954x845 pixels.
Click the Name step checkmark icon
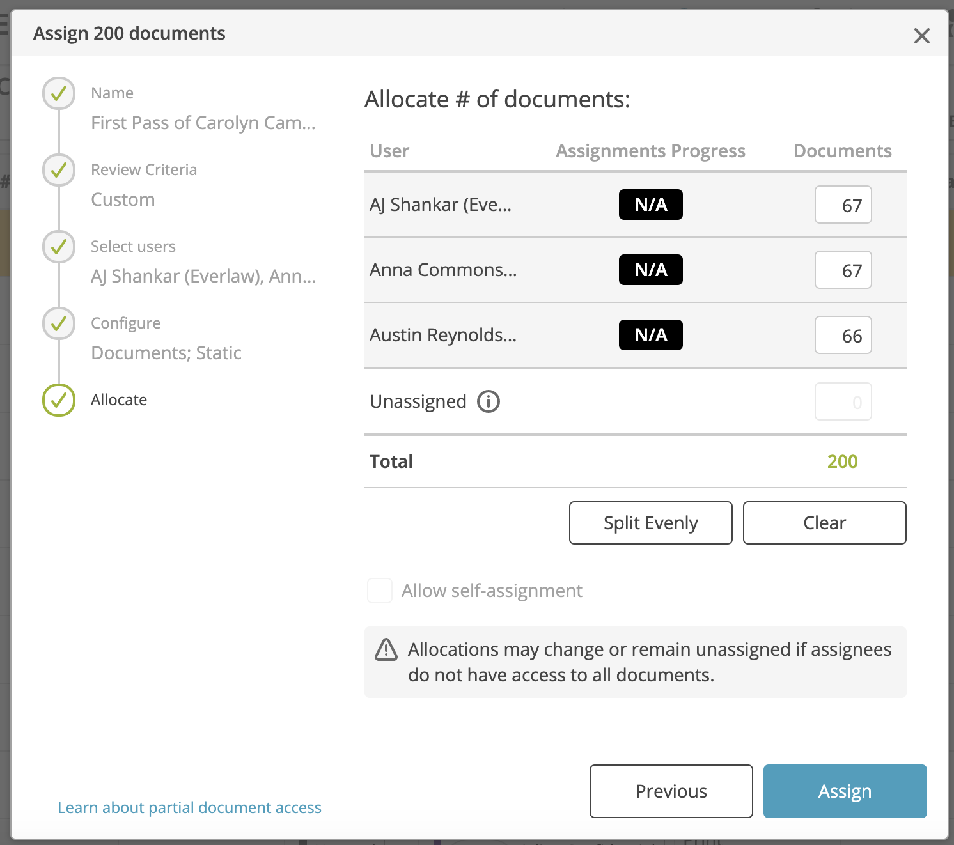click(59, 93)
